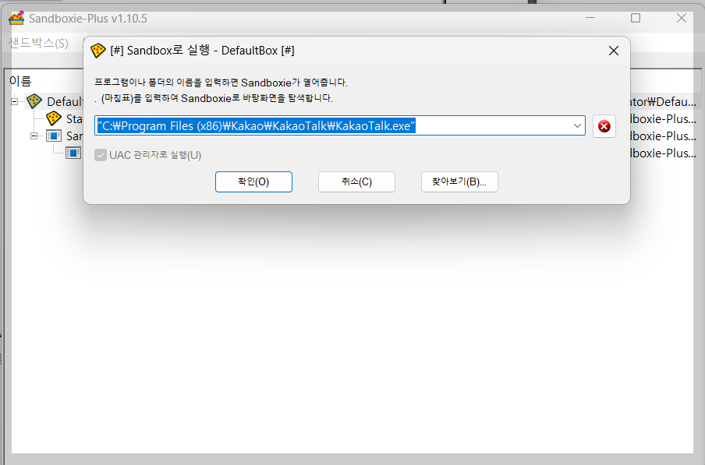The width and height of the screenshot is (705, 465).
Task: Click the 이름 column header
Action: point(21,81)
